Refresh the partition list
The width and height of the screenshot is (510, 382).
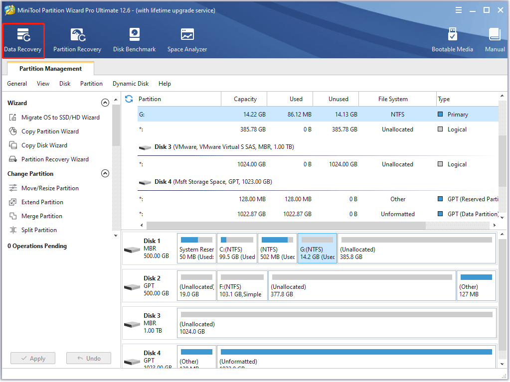point(129,99)
